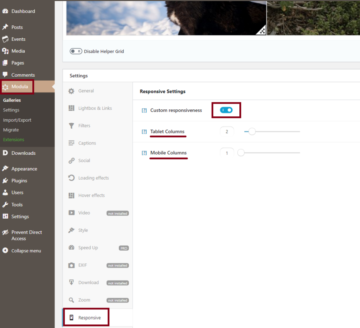This screenshot has height=328, width=360.
Task: Switch to the Filters settings tab
Action: click(85, 126)
